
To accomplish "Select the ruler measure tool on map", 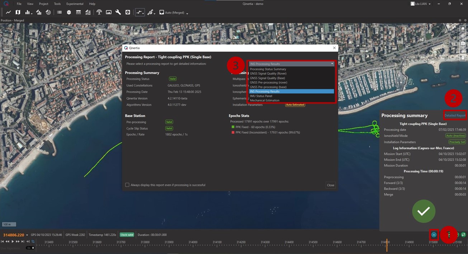I will point(463,51).
